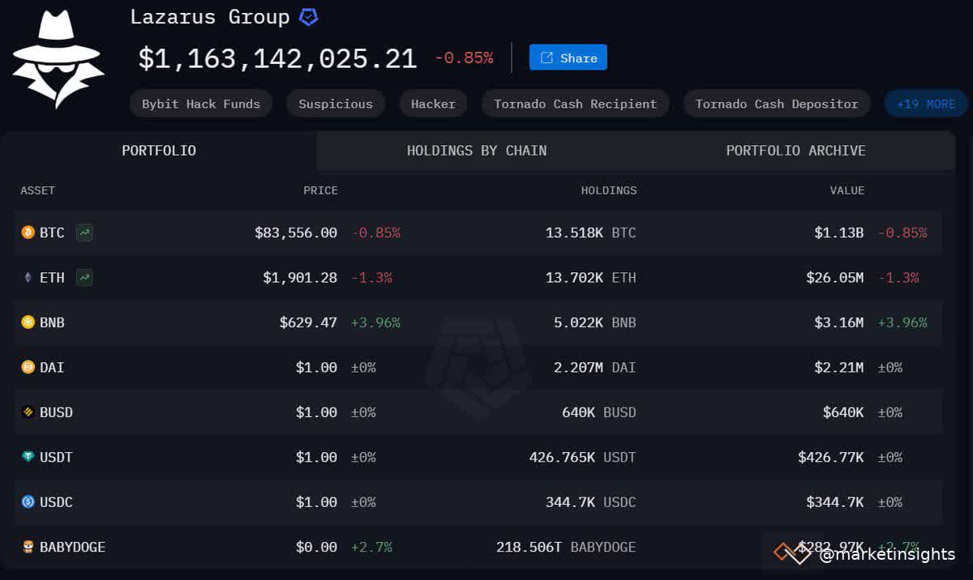Click the verified badge next to Lazarus Group
This screenshot has height=580, width=973.
[309, 17]
